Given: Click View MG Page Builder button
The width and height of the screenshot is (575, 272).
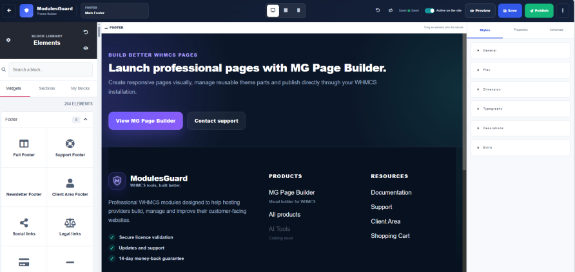Looking at the screenshot, I should point(146,121).
